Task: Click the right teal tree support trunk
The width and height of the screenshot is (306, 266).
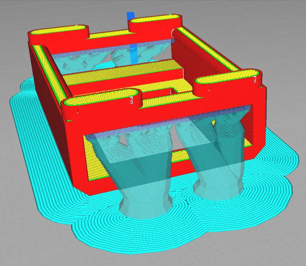Action: (x=218, y=156)
